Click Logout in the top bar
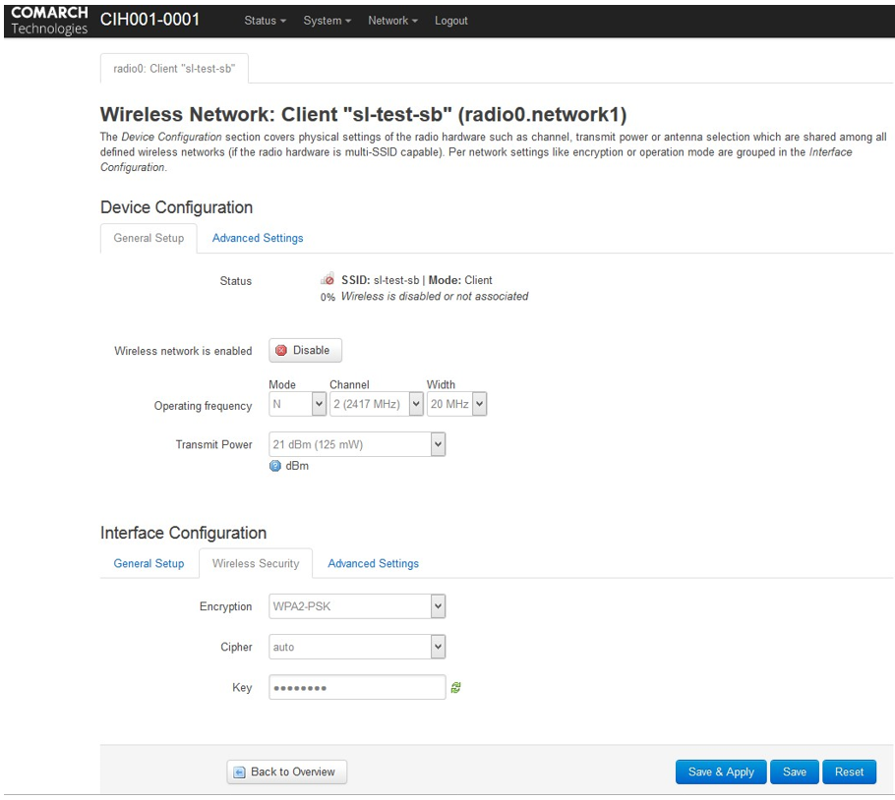The width and height of the screenshot is (895, 800). coord(450,21)
